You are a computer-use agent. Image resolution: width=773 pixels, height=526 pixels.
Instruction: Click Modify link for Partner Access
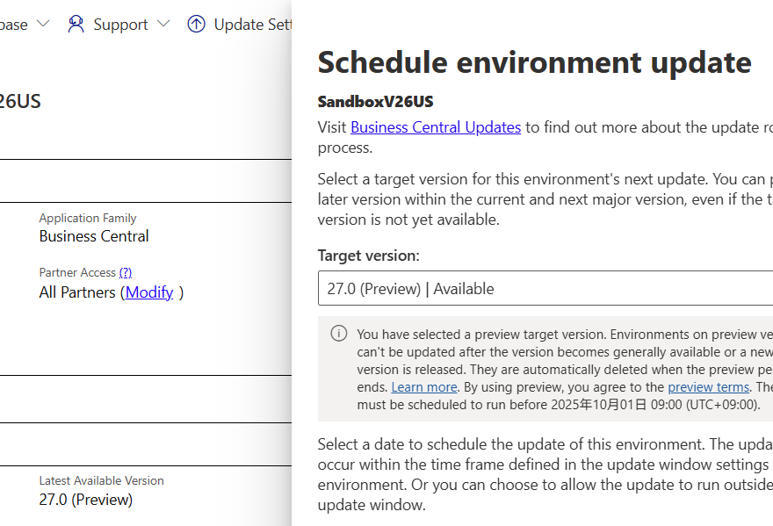(149, 292)
